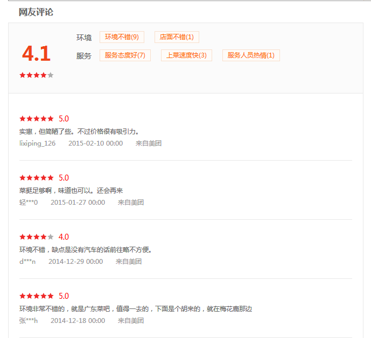Click 来自美团 on lixiping_126's review
Viewport: 371px width, 338px height.
pos(149,143)
